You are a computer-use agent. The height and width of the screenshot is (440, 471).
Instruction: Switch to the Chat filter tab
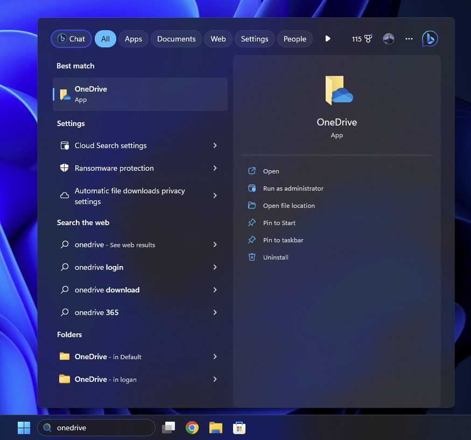click(71, 39)
